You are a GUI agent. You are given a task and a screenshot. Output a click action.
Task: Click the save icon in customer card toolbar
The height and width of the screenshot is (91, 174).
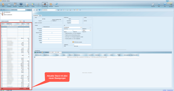(37, 10)
